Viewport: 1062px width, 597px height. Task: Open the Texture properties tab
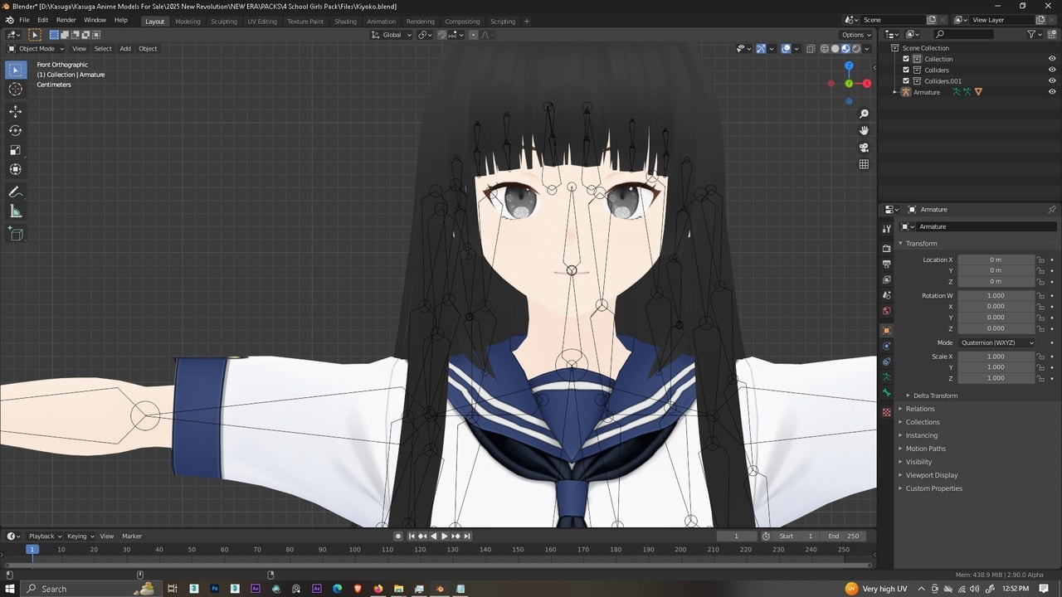coord(887,412)
